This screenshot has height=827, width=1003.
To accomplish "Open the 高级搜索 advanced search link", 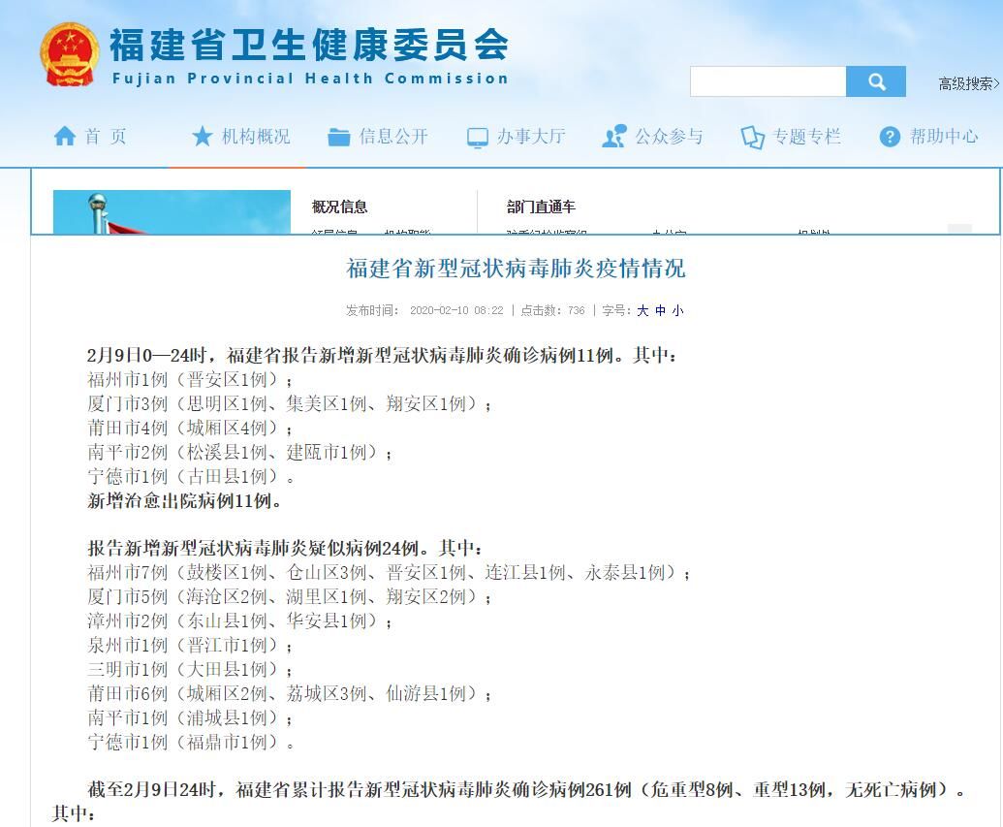I will point(968,84).
